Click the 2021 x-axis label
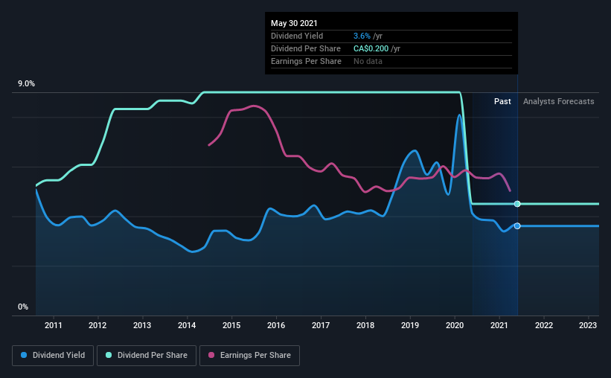This screenshot has height=378, width=611. 499,325
